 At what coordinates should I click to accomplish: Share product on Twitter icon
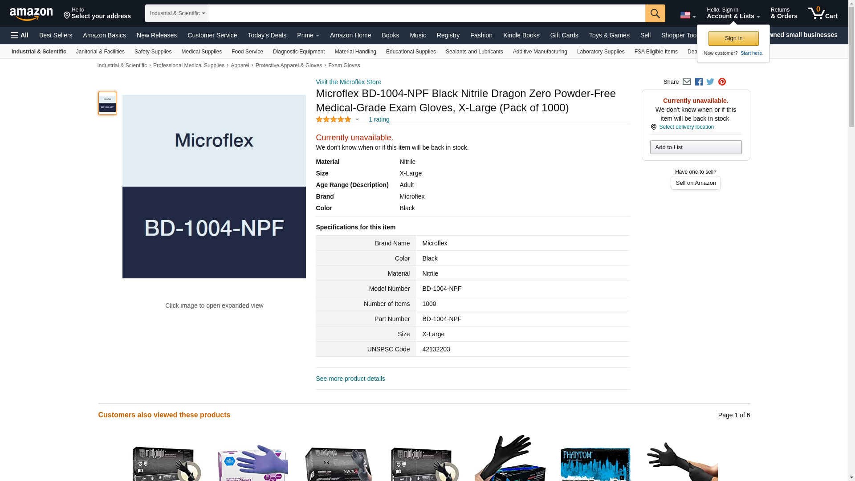click(710, 82)
